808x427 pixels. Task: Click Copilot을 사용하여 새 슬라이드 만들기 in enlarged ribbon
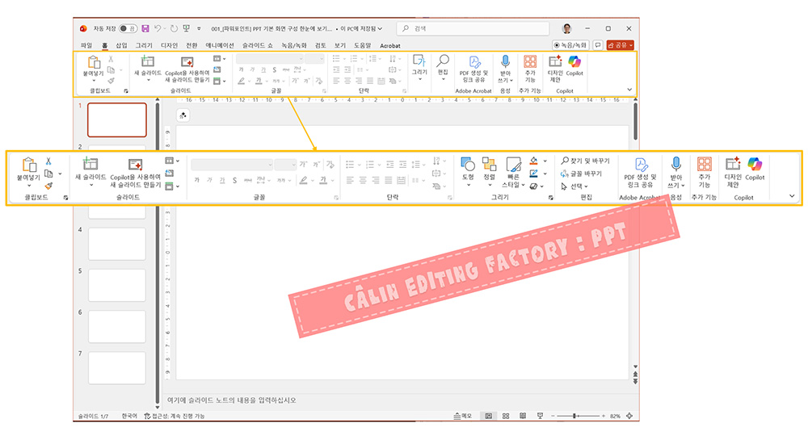click(135, 173)
